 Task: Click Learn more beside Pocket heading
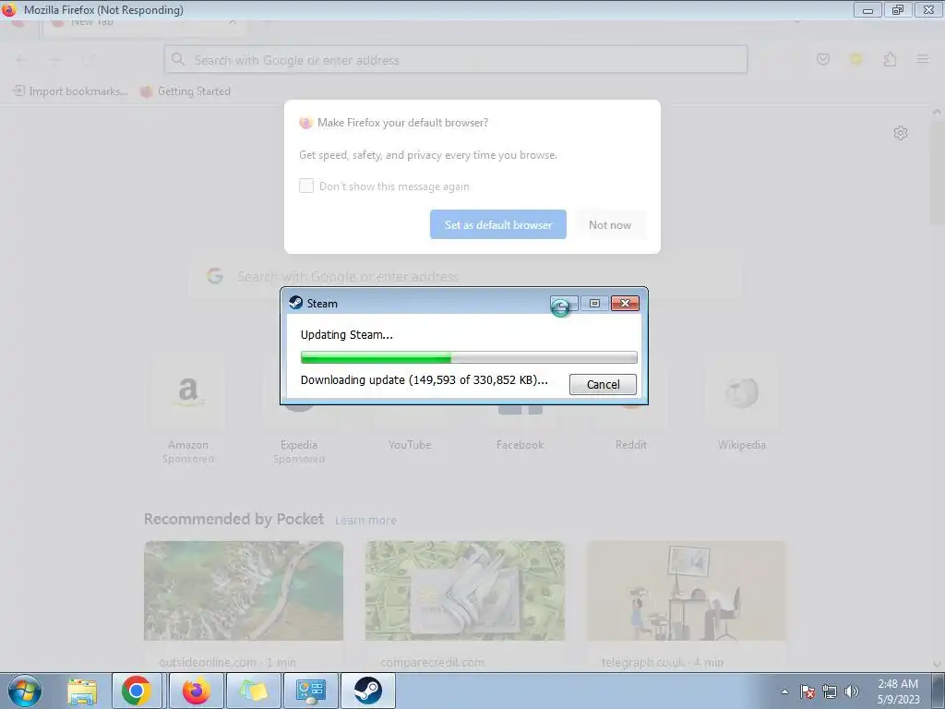coord(365,521)
